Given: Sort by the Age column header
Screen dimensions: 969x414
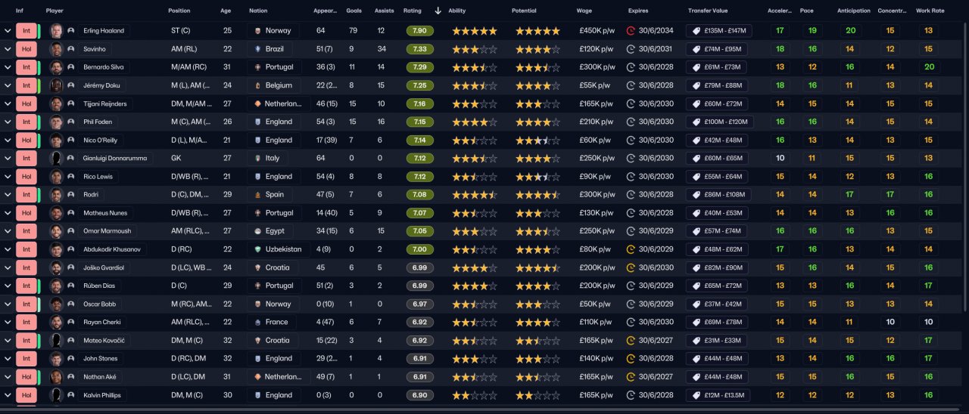Looking at the screenshot, I should (x=226, y=11).
